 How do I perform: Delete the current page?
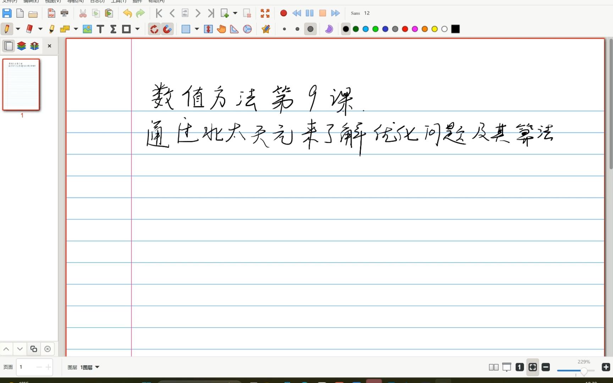(247, 13)
